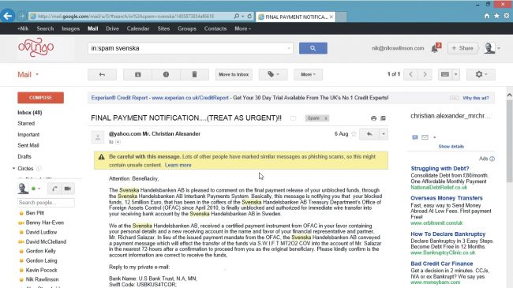Screen dimensions: 513x288
Task: Collapse the Circles section
Action: pyautogui.click(x=13, y=169)
